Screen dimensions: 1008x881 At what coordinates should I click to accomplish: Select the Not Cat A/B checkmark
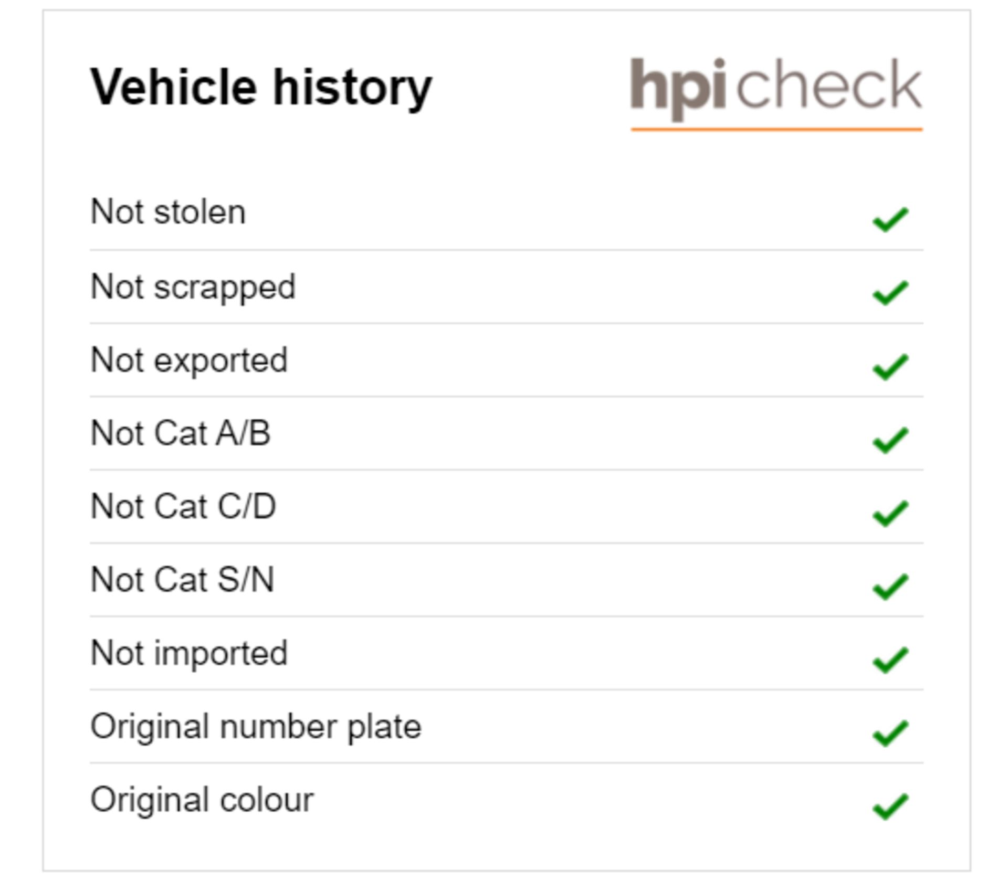click(890, 439)
